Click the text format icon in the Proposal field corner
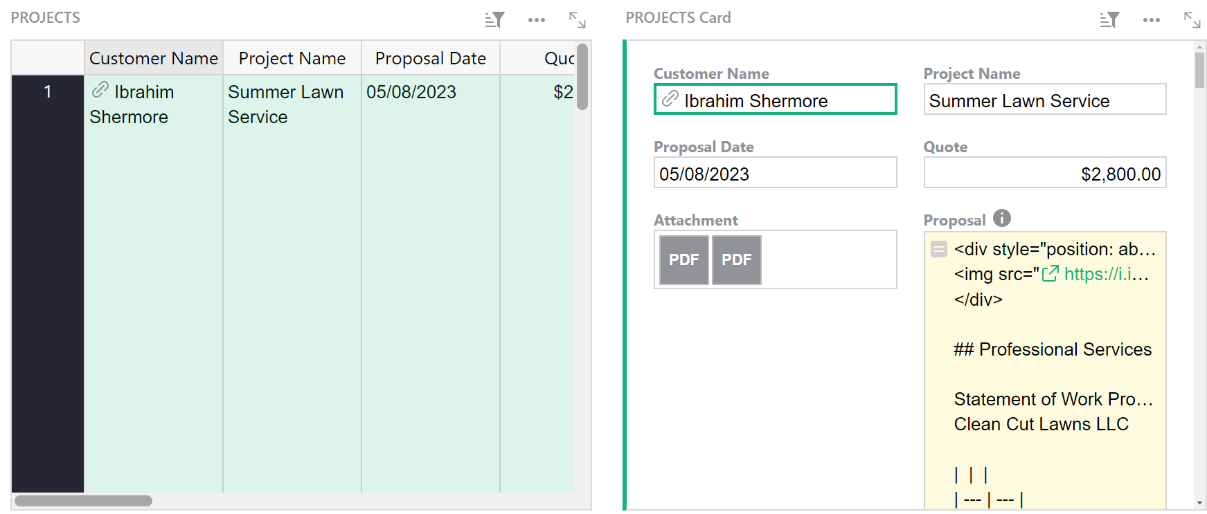Image resolution: width=1207 pixels, height=514 pixels. click(x=939, y=249)
